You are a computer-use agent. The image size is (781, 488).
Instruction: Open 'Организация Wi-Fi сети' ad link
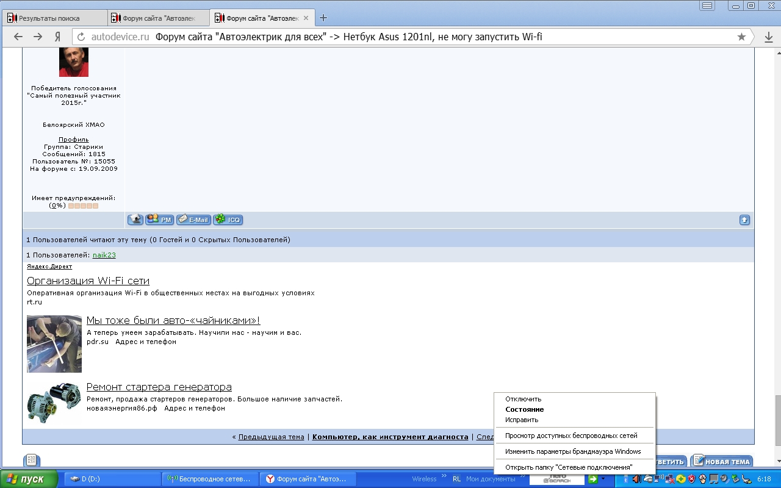pyautogui.click(x=88, y=281)
